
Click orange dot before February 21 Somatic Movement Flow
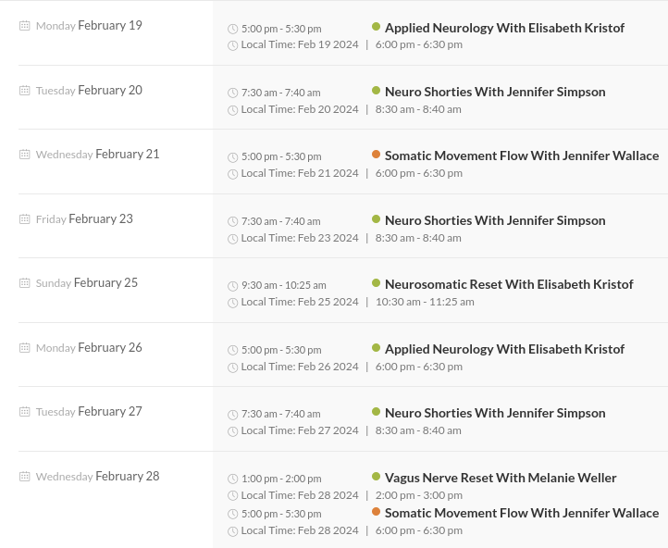[376, 155]
